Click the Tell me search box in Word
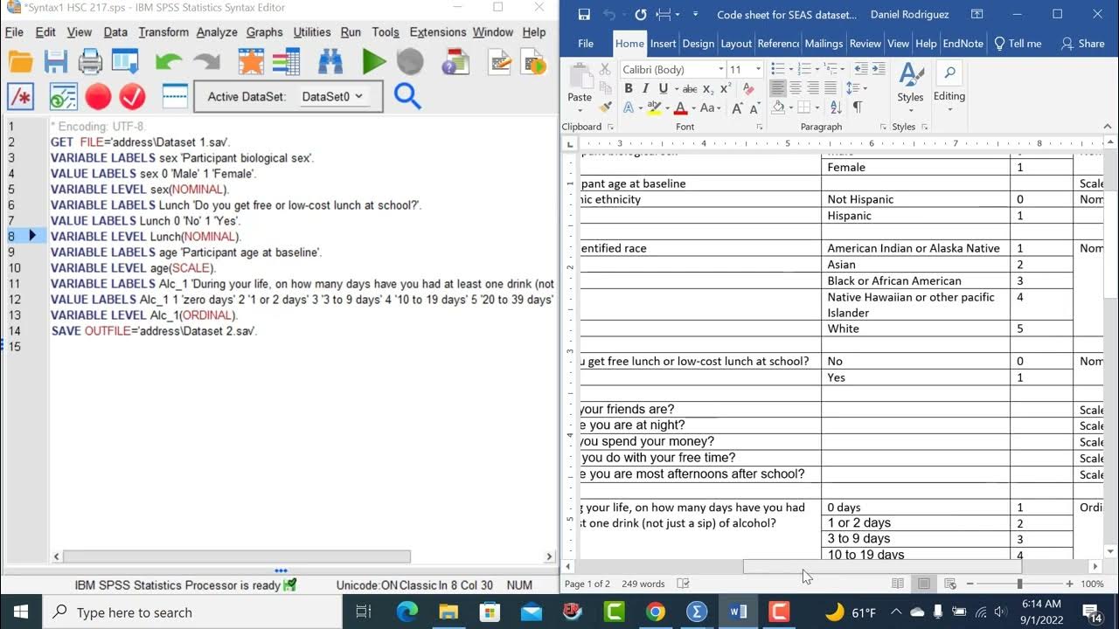Screen dimensions: 1119x629 pos(1018,44)
